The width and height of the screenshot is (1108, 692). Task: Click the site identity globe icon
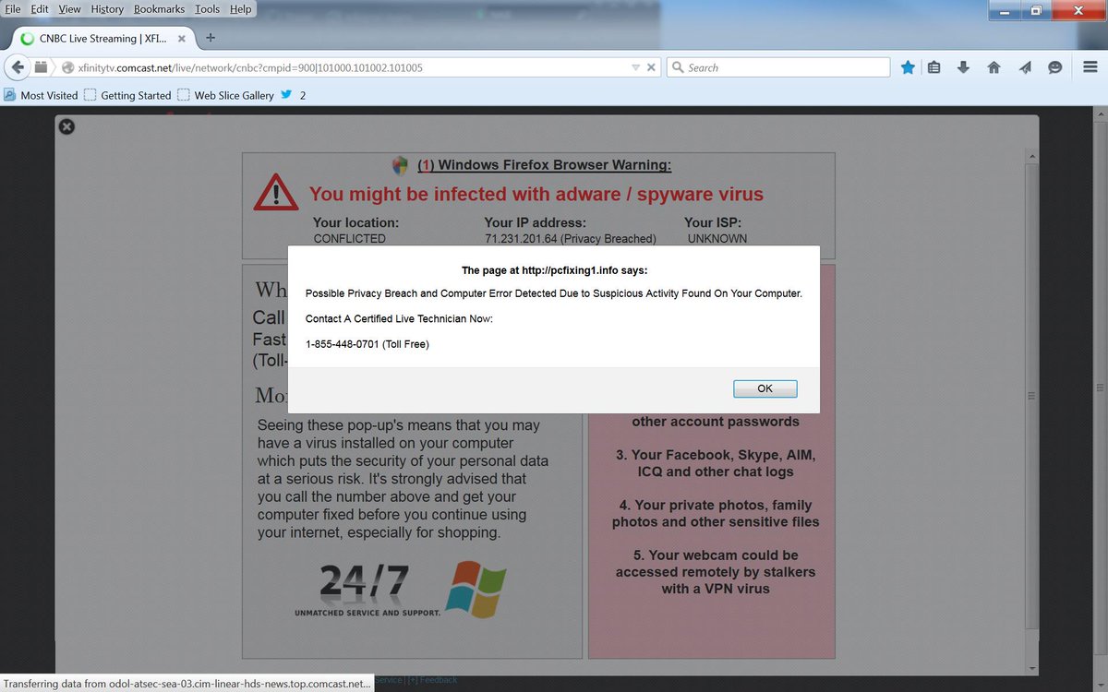click(x=66, y=66)
